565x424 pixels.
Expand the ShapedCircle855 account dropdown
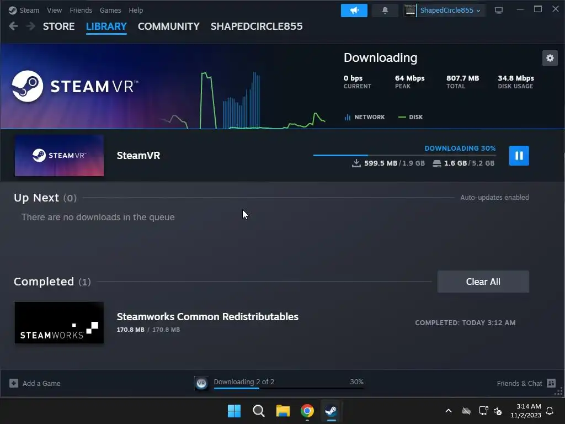pos(450,10)
